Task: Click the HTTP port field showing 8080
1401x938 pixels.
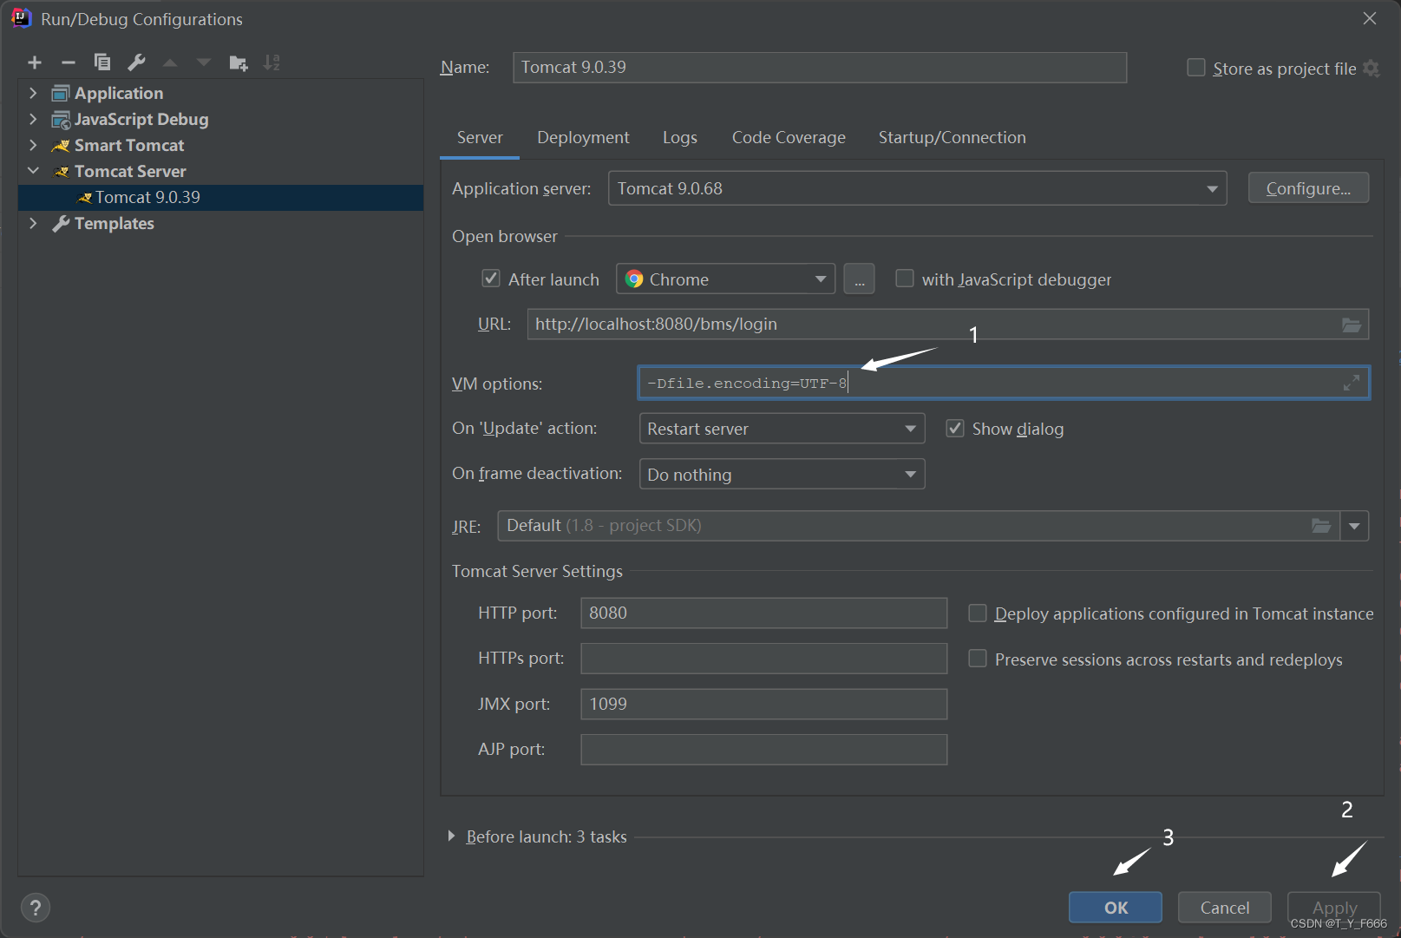Action: pos(763,613)
